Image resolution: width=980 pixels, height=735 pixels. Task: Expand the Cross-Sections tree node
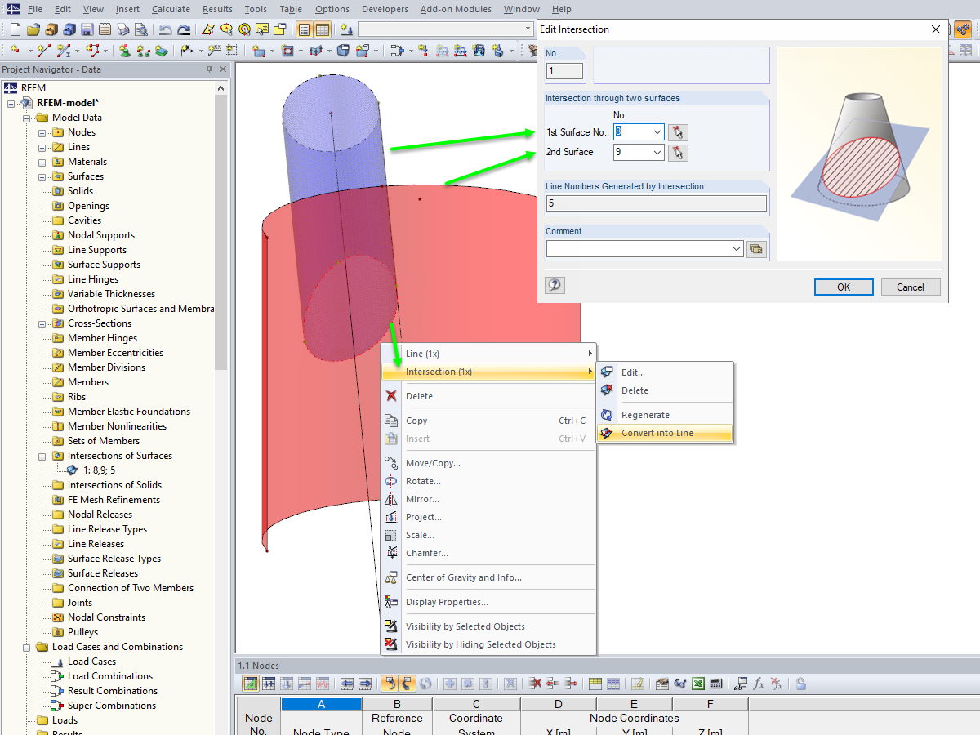coord(42,323)
